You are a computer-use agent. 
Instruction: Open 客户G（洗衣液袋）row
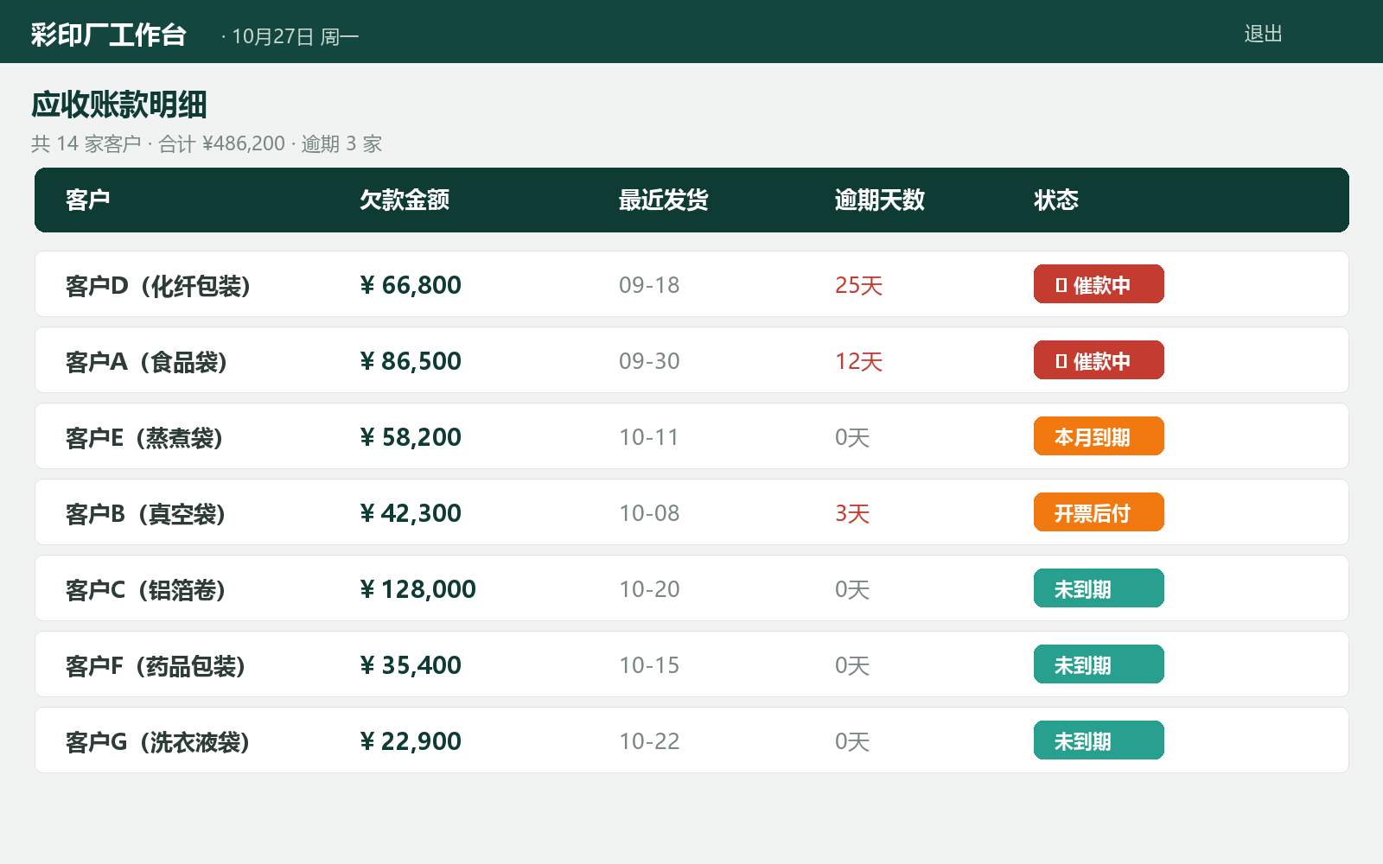coord(691,740)
